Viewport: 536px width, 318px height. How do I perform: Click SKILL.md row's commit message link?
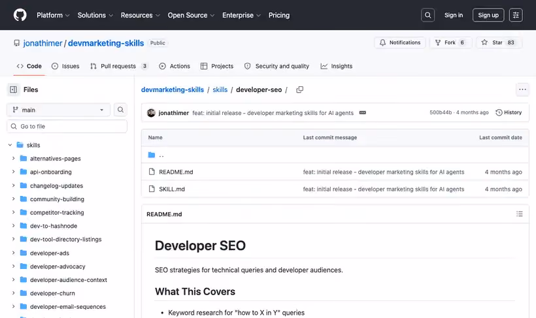click(x=384, y=189)
